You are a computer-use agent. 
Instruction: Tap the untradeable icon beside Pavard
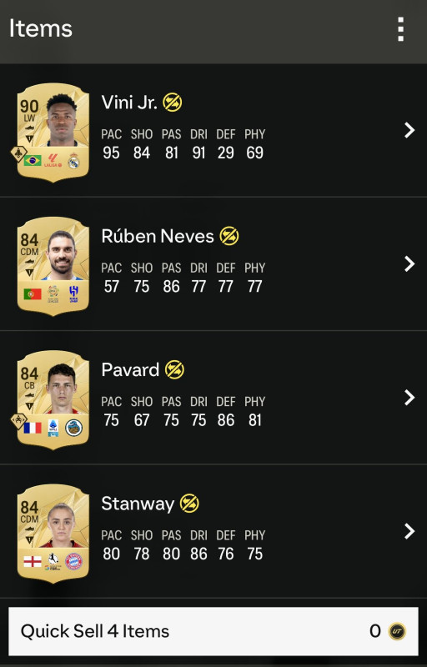pos(175,369)
